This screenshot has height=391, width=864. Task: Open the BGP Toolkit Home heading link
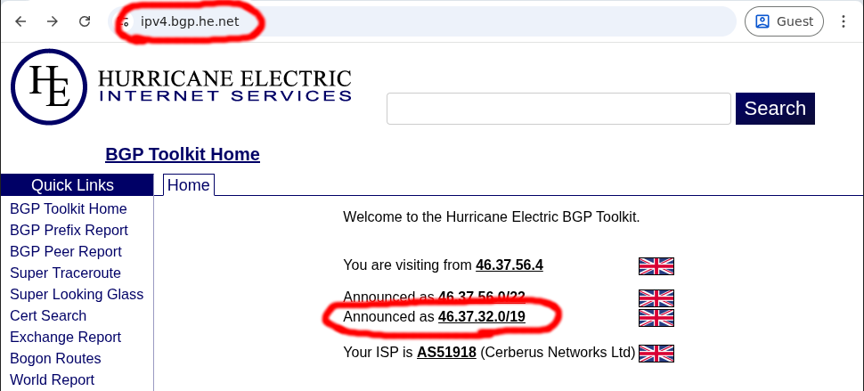pos(183,154)
